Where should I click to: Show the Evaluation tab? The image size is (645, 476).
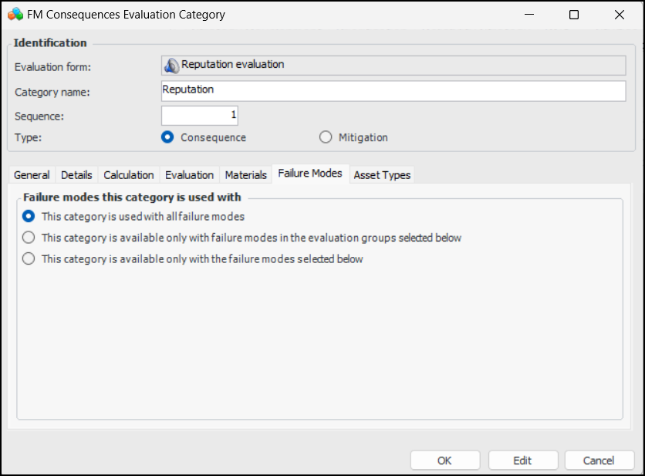point(189,175)
